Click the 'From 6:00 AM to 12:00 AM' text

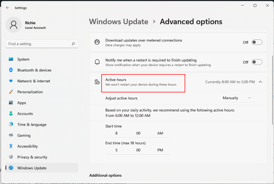pos(128,116)
